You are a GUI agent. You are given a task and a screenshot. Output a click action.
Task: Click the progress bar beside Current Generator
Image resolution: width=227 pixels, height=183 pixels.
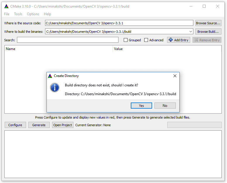pos(195,125)
